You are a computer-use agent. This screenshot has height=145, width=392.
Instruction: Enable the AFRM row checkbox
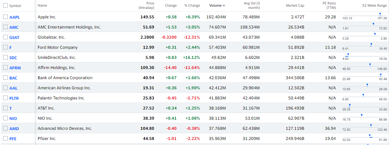(5, 67)
